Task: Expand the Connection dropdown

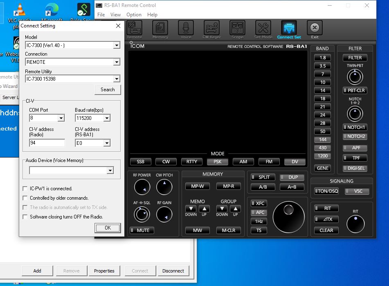Action: [x=117, y=62]
